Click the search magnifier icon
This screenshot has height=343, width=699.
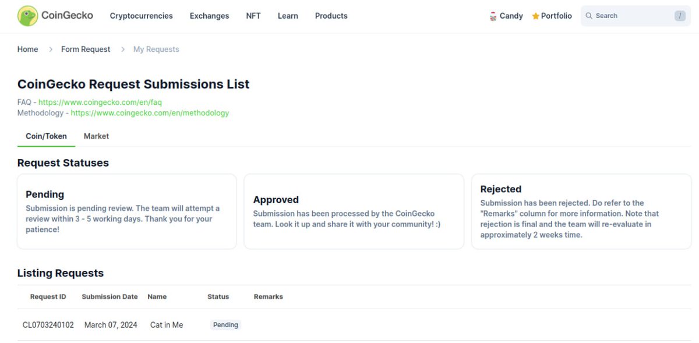[x=589, y=16]
